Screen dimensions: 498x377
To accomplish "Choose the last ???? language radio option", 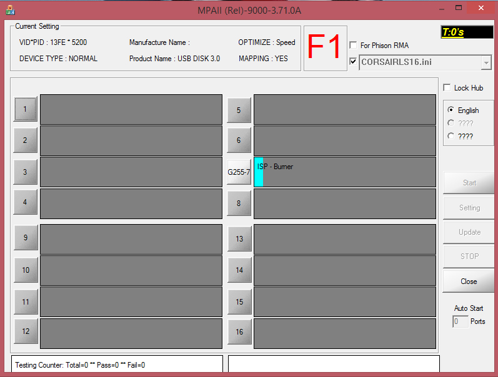I will [451, 136].
